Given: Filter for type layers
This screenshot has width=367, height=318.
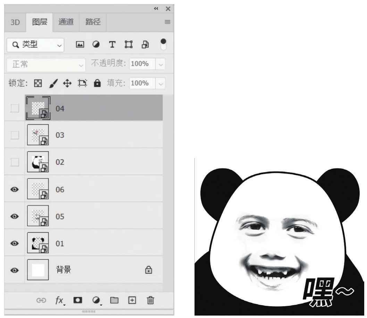Looking at the screenshot, I should pos(112,44).
